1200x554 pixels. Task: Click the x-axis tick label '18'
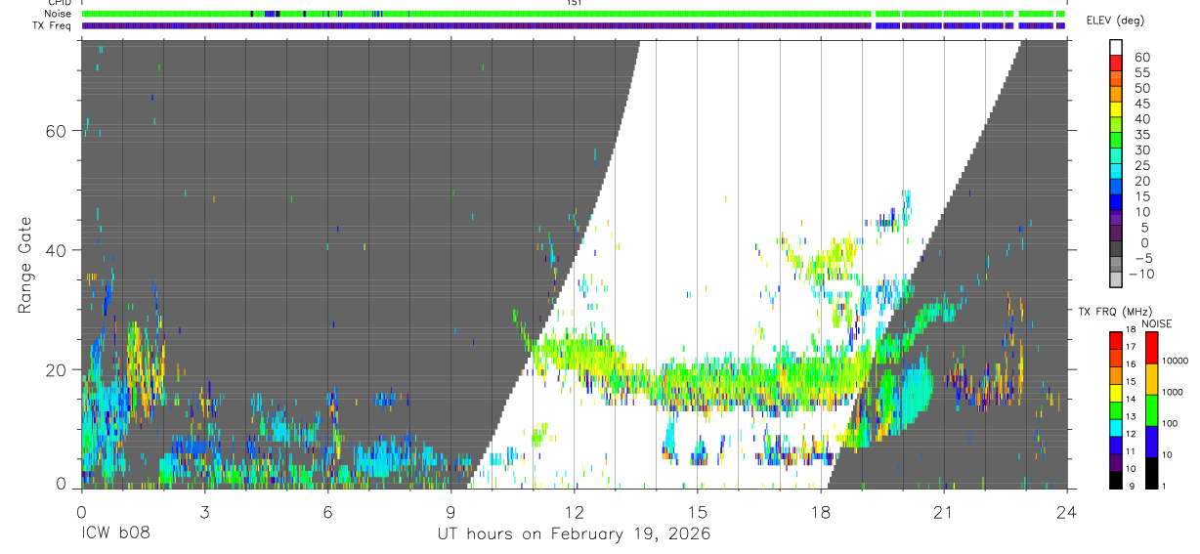821,511
